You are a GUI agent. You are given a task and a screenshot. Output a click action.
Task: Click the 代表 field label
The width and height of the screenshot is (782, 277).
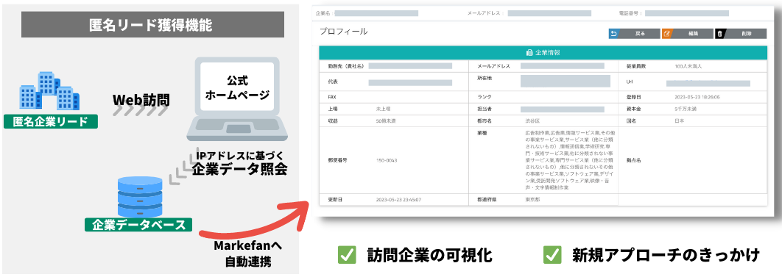click(x=333, y=82)
